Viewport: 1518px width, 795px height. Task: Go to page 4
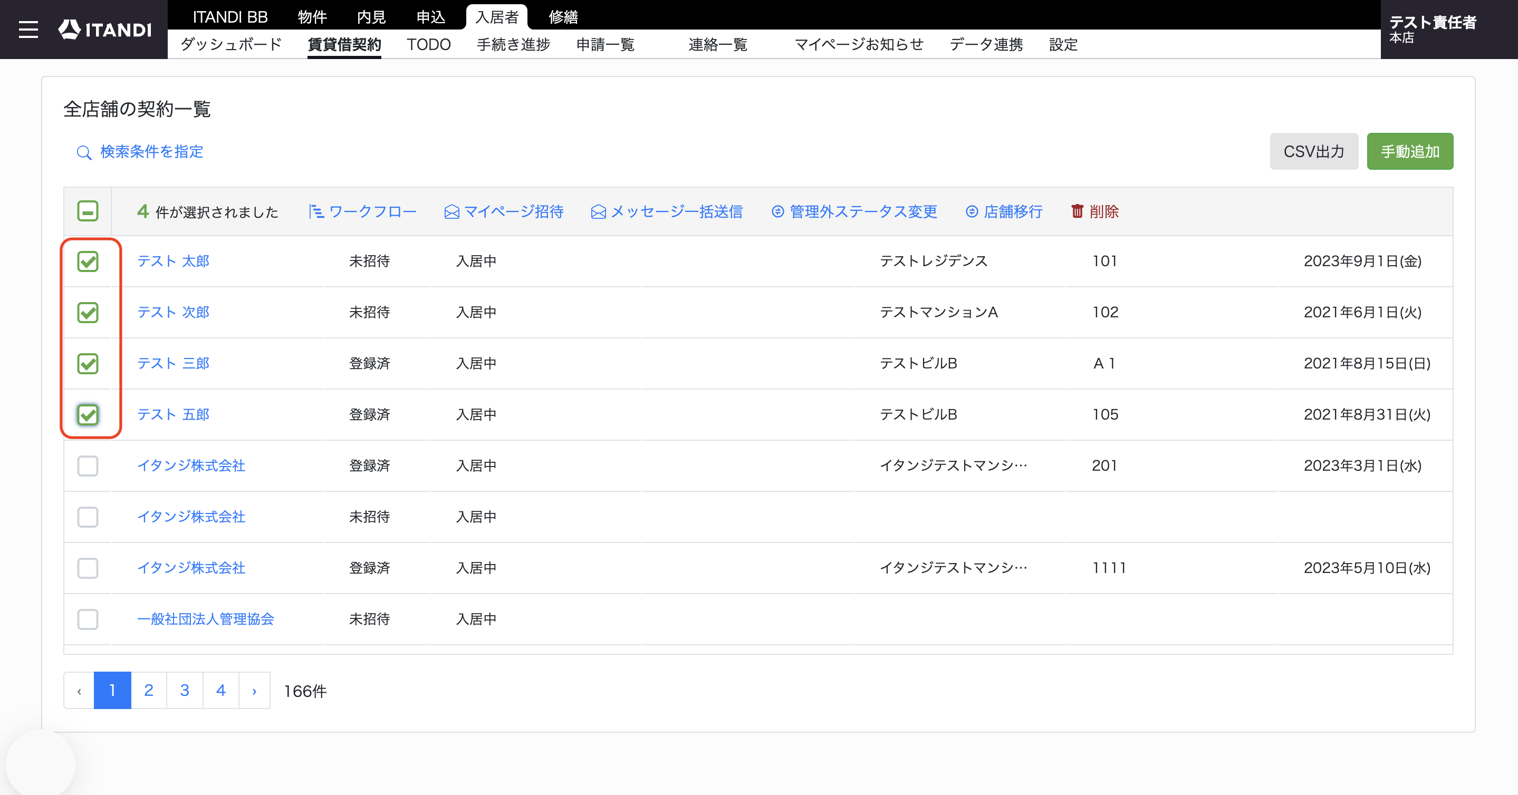pyautogui.click(x=221, y=691)
